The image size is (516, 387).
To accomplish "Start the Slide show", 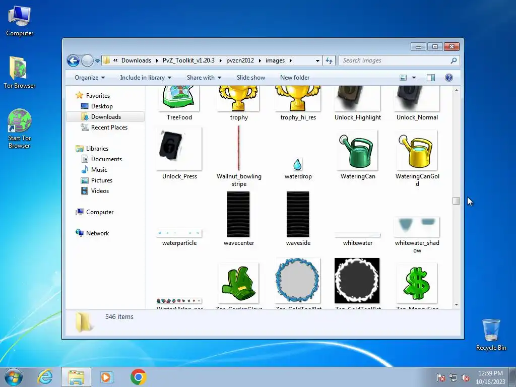I will click(251, 78).
